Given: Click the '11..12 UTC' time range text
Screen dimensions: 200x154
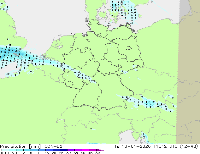Looking at the screenshot, I should [165, 146].
